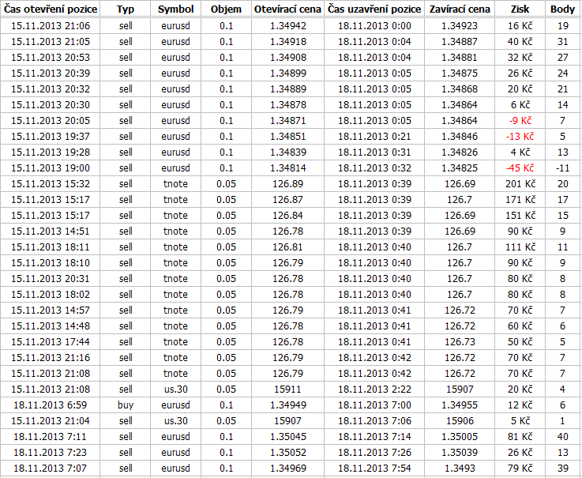
Task: Click profit value 111 Kč
Action: pos(520,247)
